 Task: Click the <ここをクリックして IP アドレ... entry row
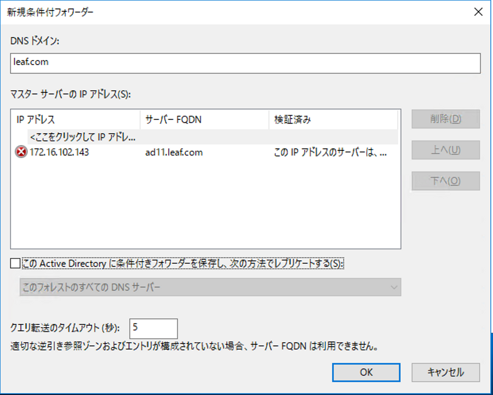coord(83,137)
